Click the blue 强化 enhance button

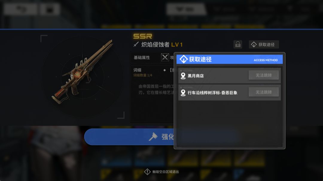pyautogui.click(x=130, y=137)
